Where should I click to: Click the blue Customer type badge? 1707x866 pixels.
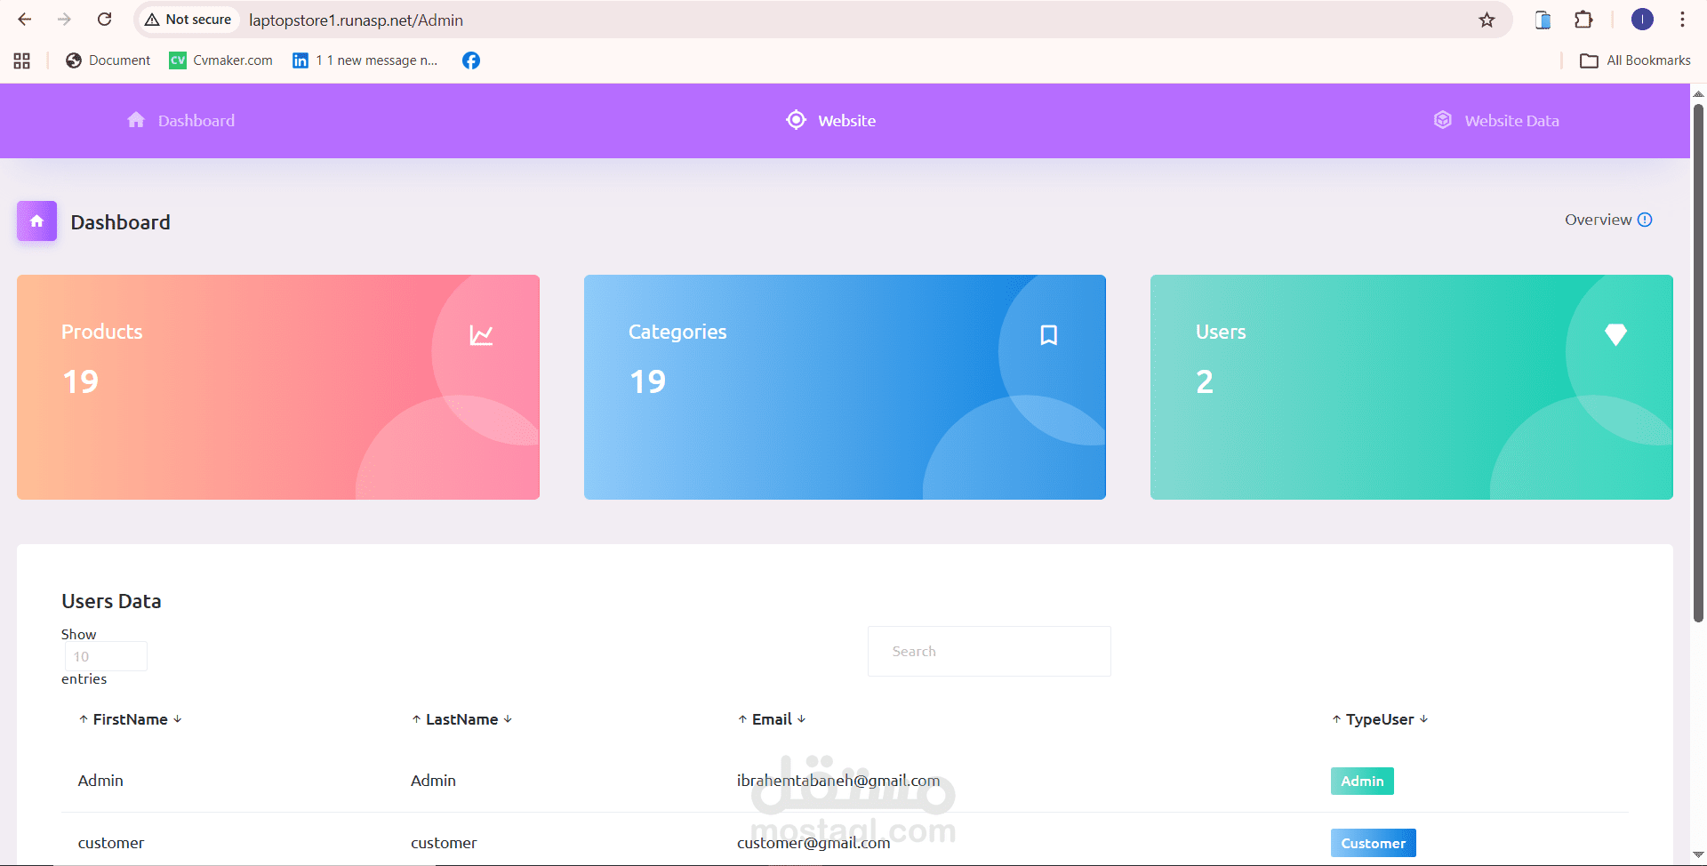pos(1374,843)
